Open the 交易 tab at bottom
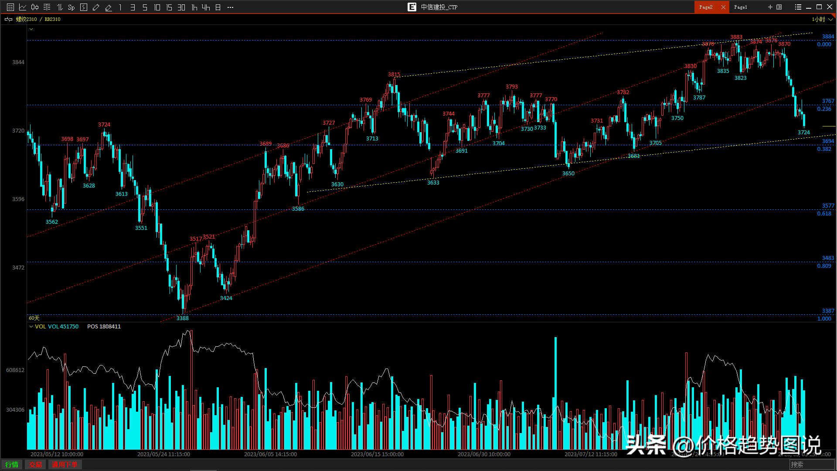This screenshot has width=837, height=471. pos(36,464)
